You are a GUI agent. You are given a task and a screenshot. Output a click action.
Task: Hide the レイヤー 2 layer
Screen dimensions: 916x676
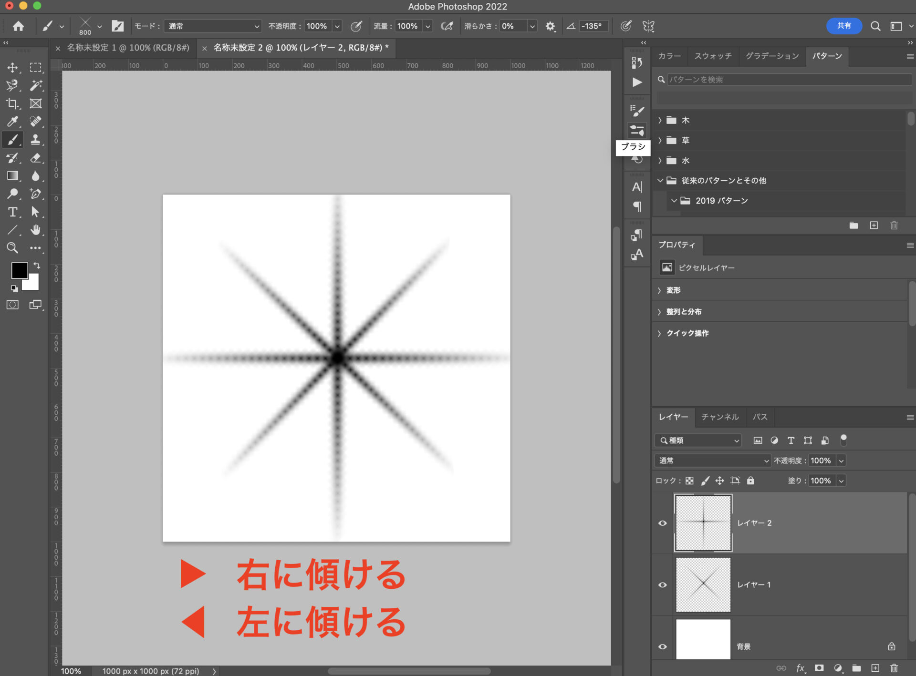pos(663,523)
